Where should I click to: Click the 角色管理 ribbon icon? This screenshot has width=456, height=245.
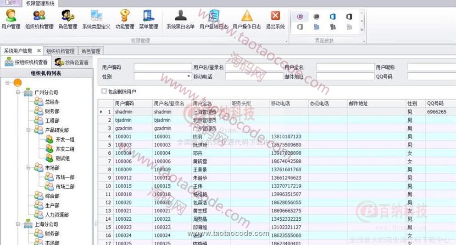[x=67, y=19]
